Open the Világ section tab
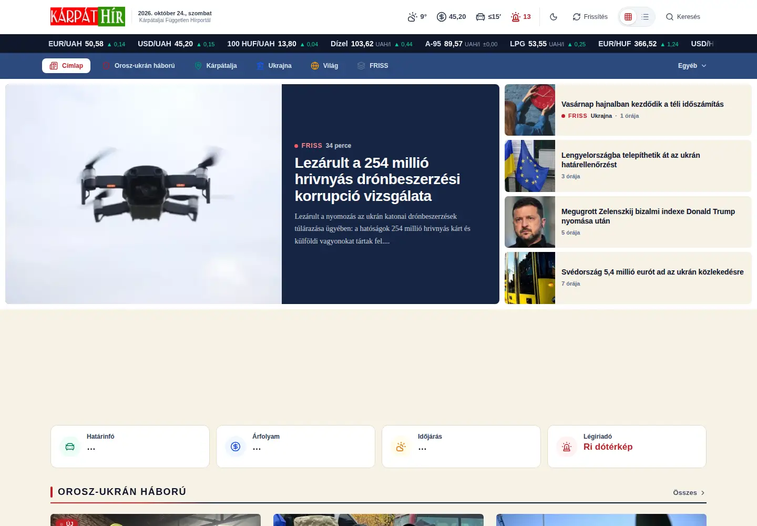 [x=324, y=66]
